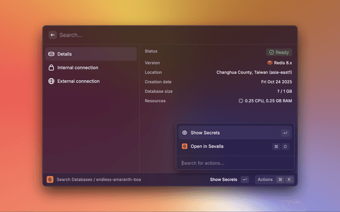The width and height of the screenshot is (340, 212).
Task: Click the Ready status badge
Action: [x=279, y=52]
